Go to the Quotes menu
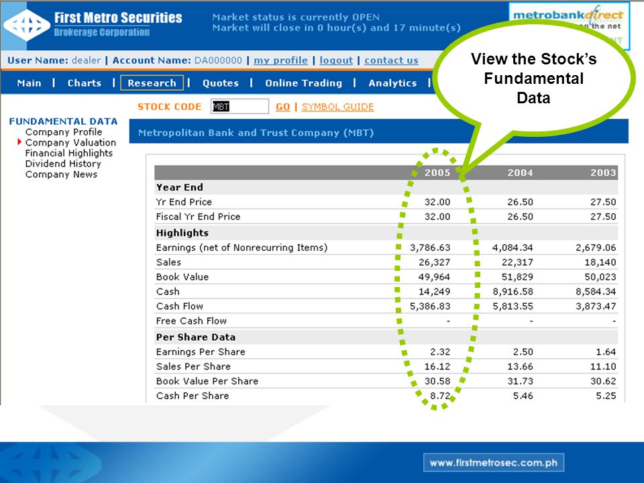644x483 pixels. pyautogui.click(x=221, y=83)
